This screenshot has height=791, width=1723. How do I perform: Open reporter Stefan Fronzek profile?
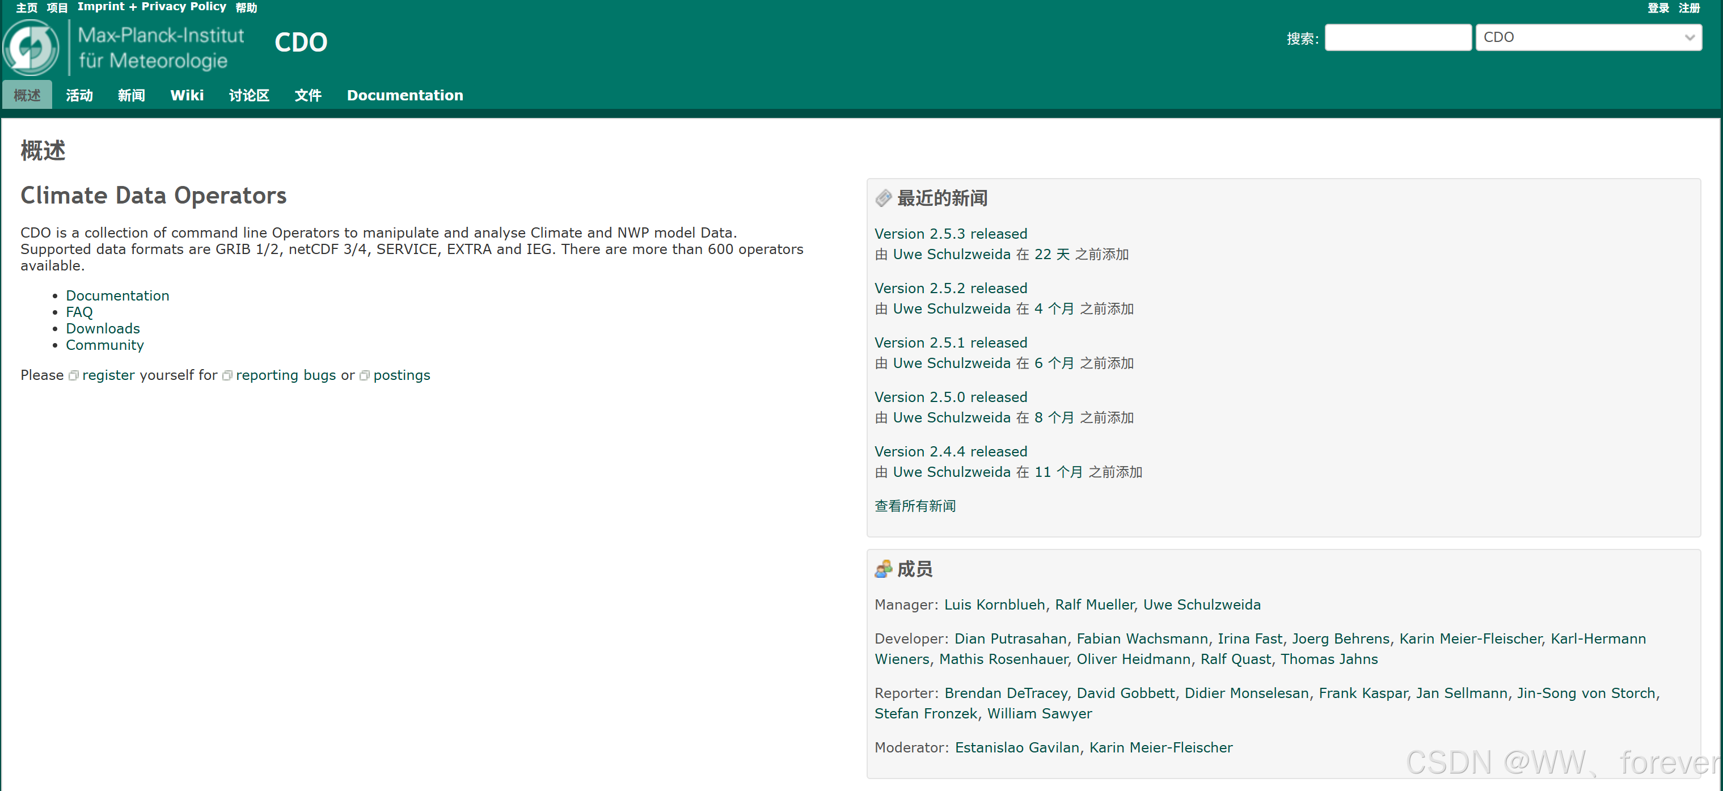tap(926, 713)
